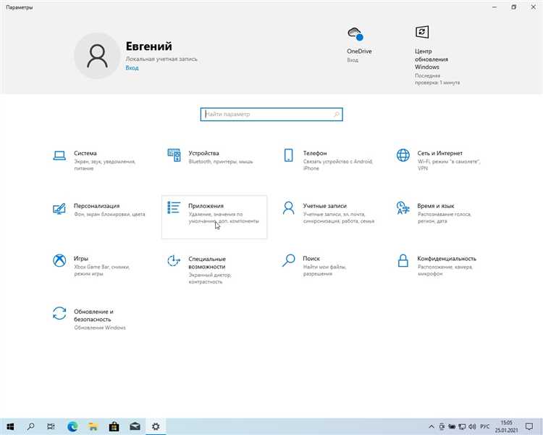Open Microsoft Store from the taskbar
This screenshot has height=435, width=543.
tap(114, 426)
